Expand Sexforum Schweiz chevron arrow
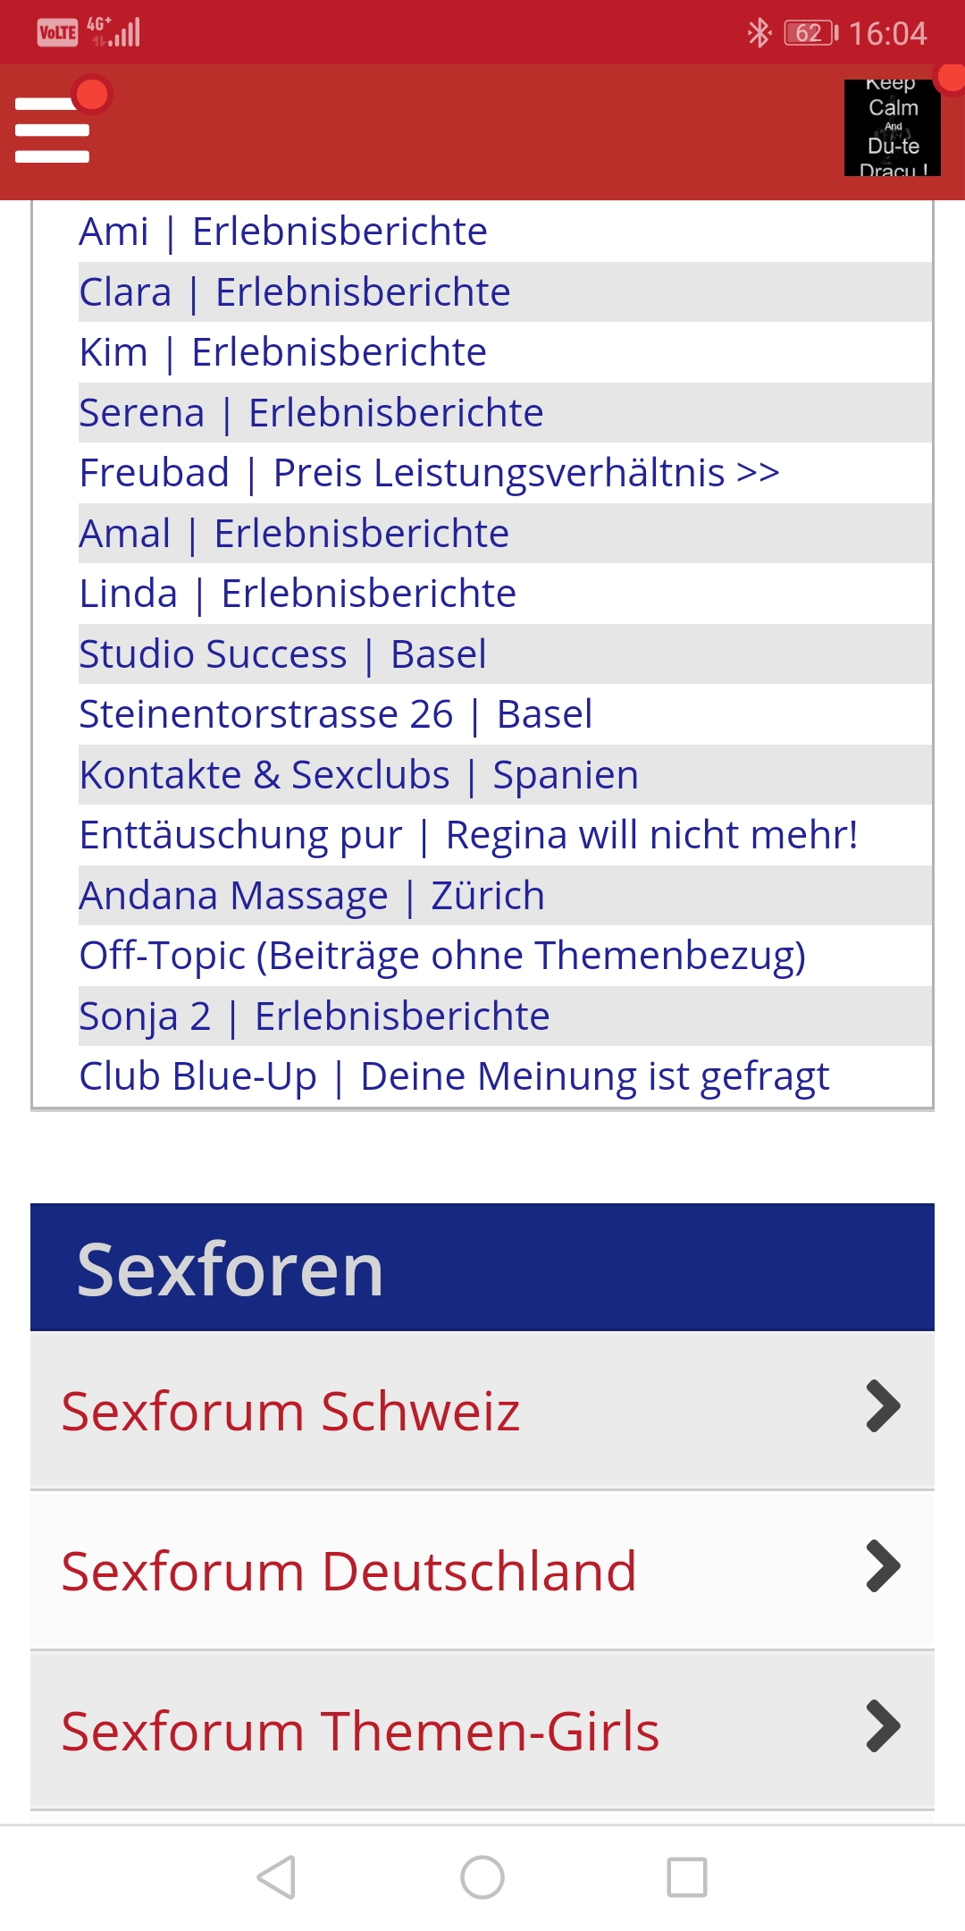The width and height of the screenshot is (965, 1931). [883, 1406]
